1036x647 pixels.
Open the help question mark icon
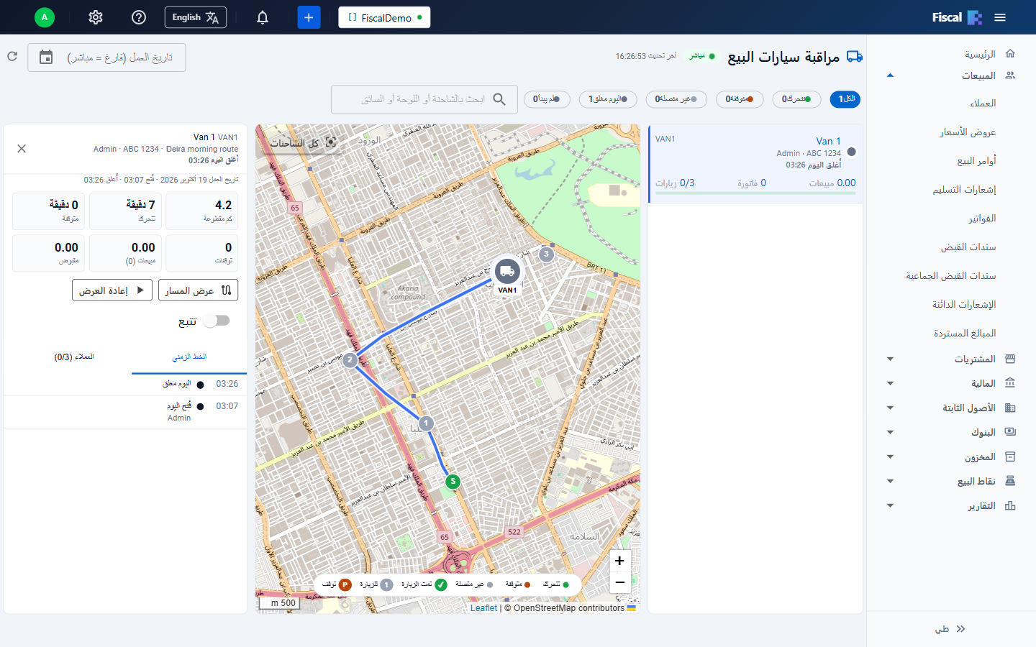tap(139, 17)
